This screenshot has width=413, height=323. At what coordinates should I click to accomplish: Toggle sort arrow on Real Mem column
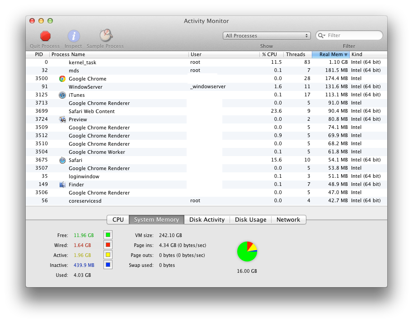click(x=346, y=55)
